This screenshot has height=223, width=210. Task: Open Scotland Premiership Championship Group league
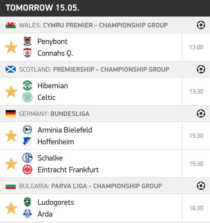point(111,69)
